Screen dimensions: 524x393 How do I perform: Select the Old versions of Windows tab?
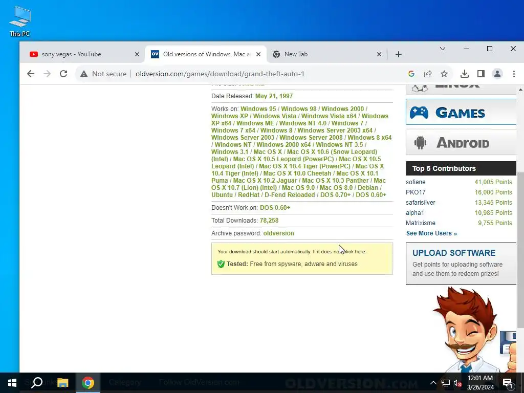206,54
